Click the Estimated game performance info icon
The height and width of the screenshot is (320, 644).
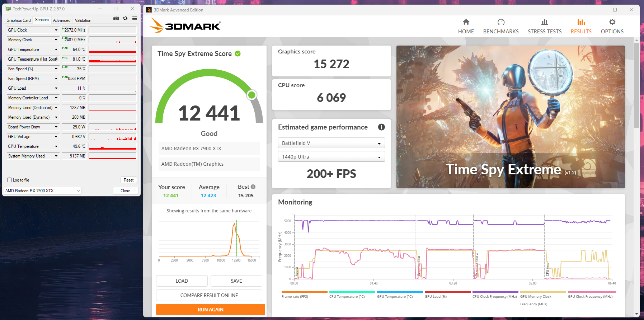(381, 127)
